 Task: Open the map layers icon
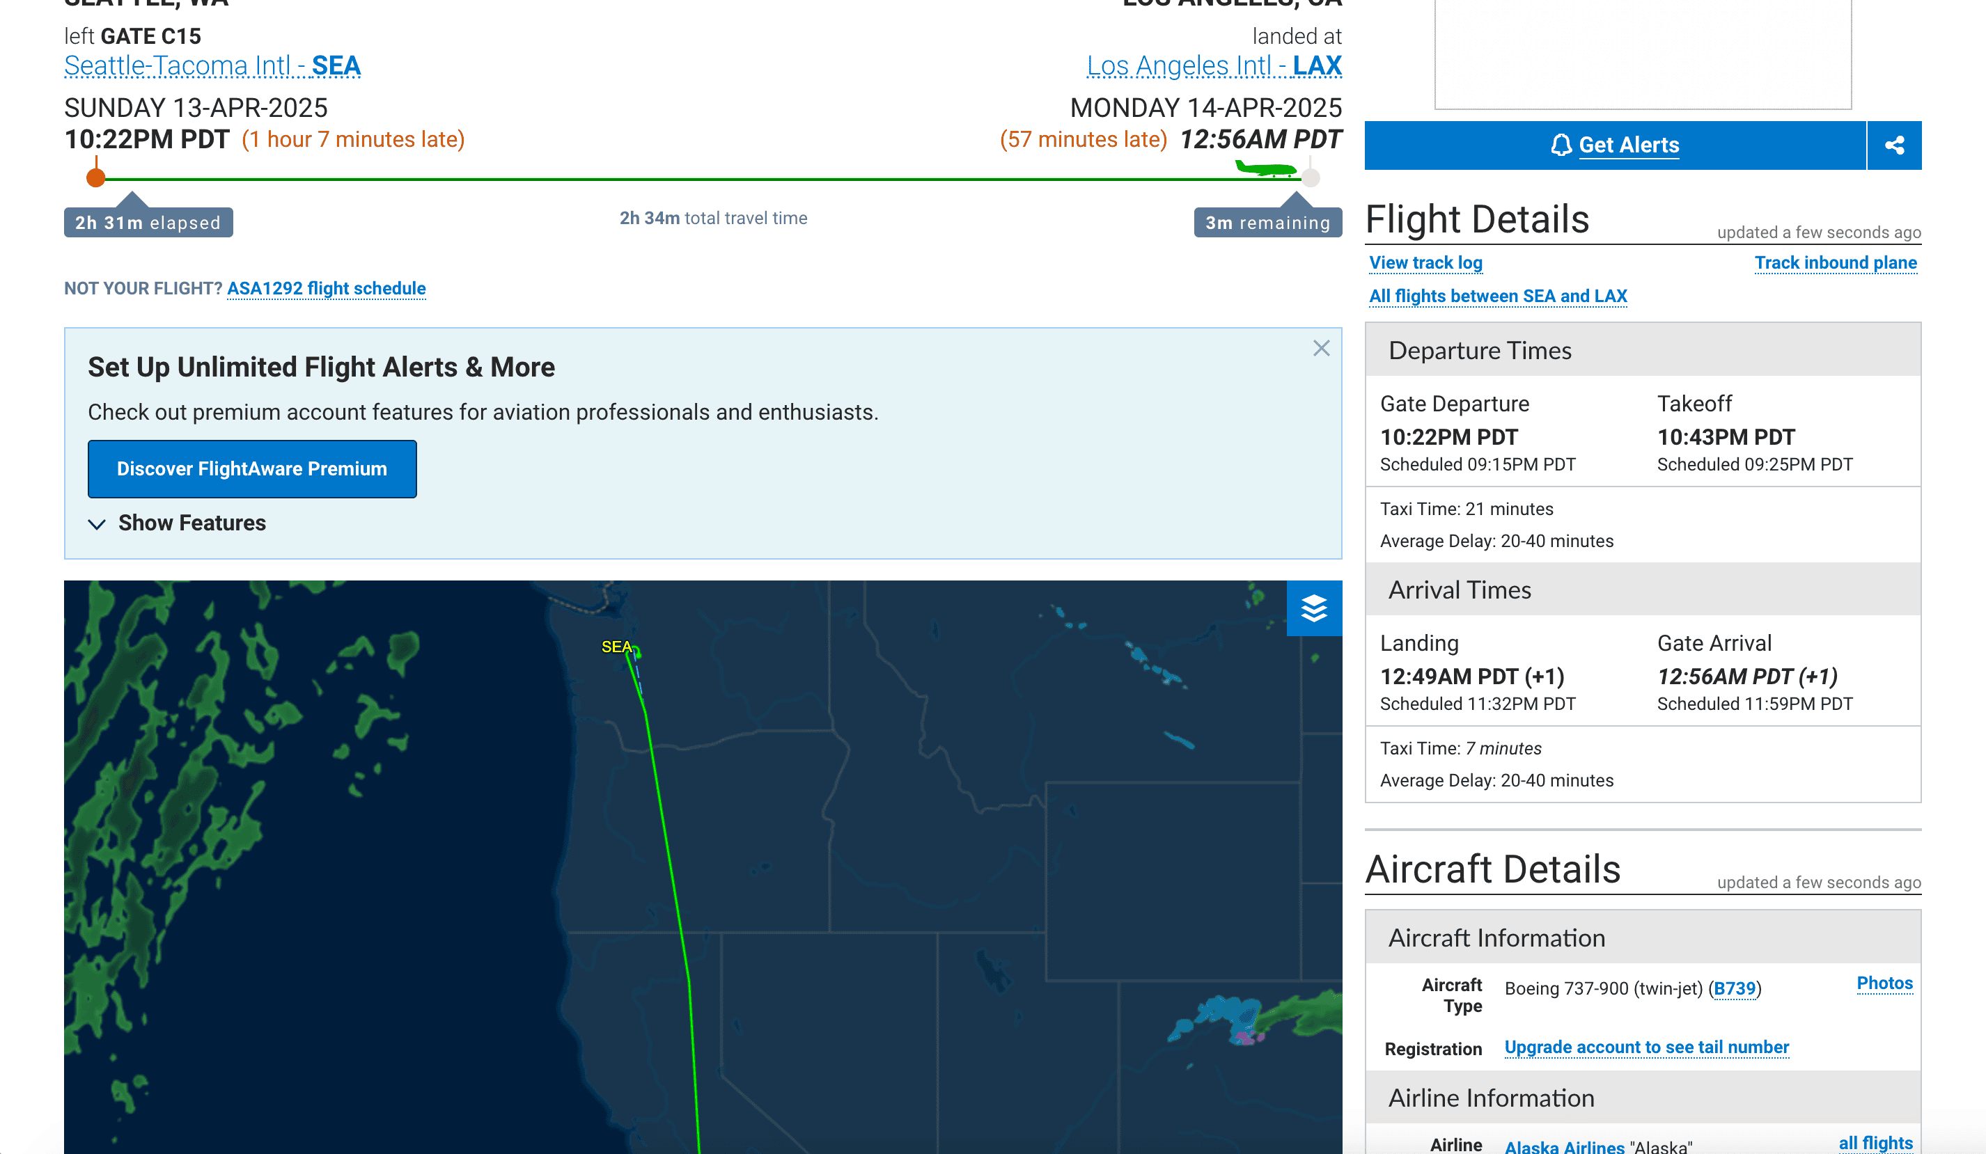(x=1314, y=608)
